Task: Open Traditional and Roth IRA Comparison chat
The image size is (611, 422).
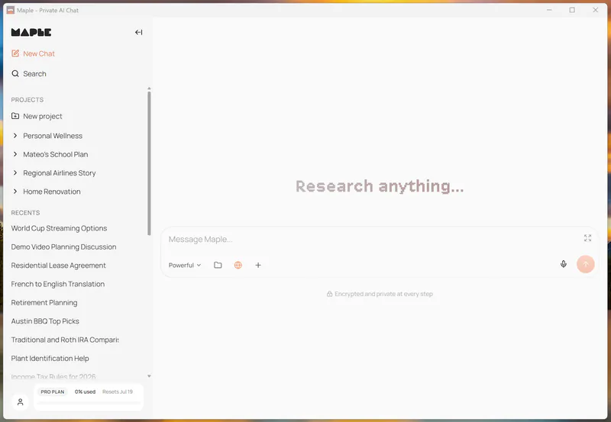Action: [x=65, y=340]
